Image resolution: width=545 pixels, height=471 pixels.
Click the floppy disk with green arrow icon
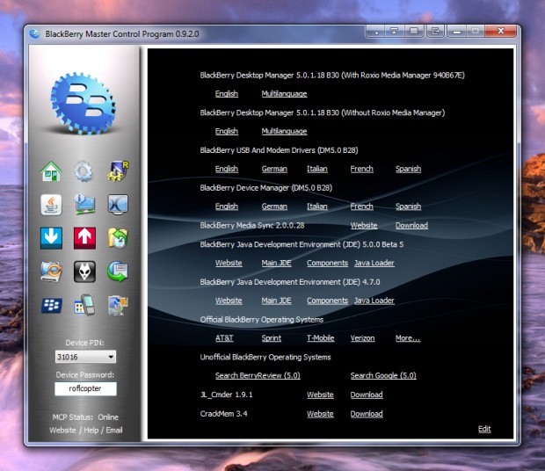tap(118, 272)
